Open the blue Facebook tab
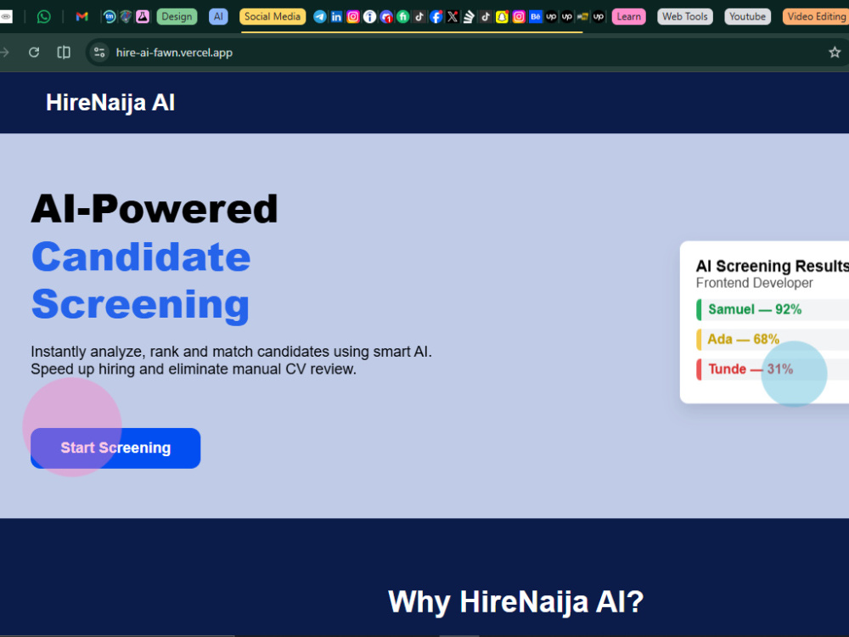This screenshot has width=849, height=637. [x=436, y=17]
